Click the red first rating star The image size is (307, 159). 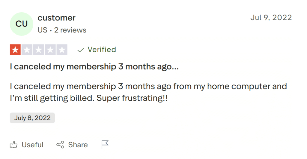point(15,50)
